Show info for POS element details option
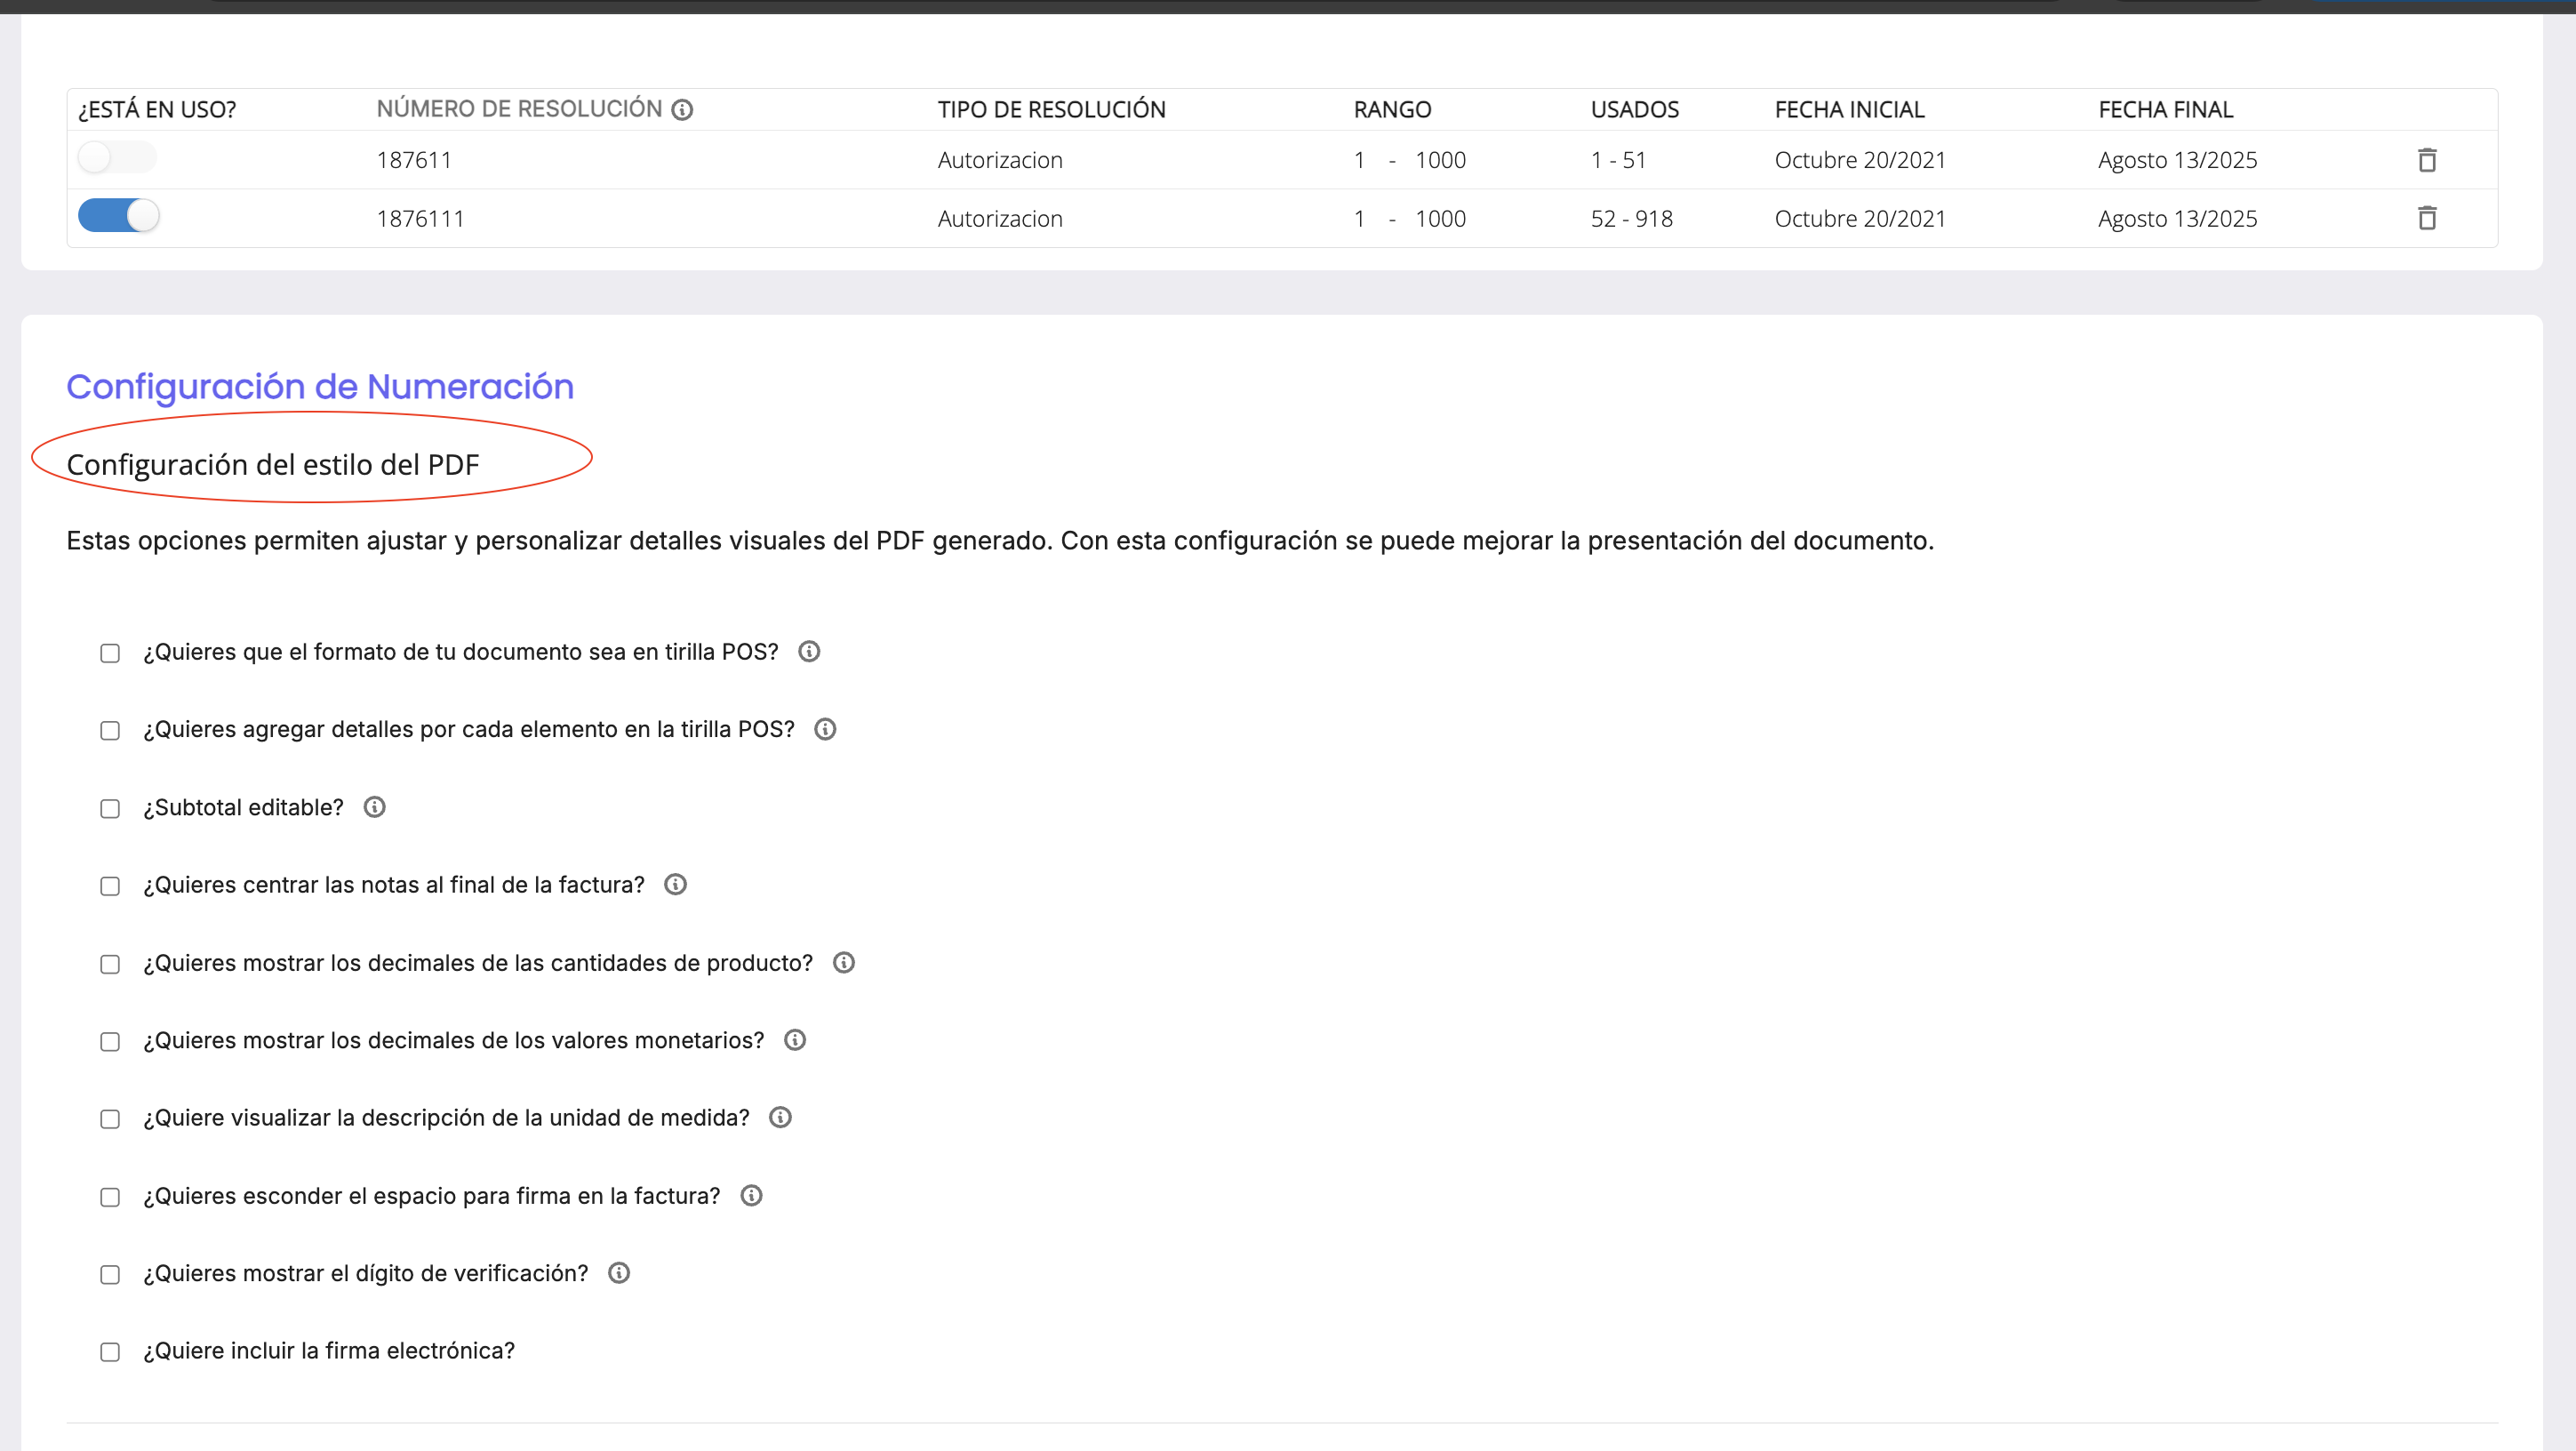The width and height of the screenshot is (2576, 1451). point(825,730)
